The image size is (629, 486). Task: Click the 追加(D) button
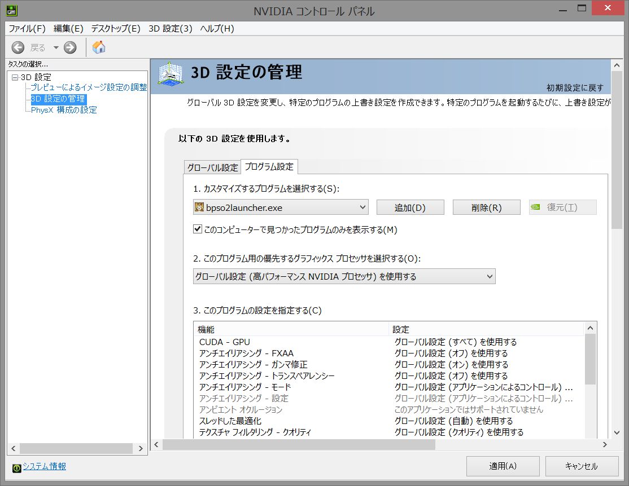410,207
